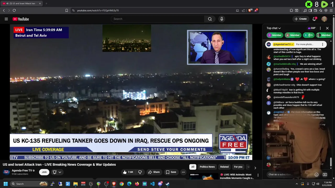Open the YouTube hamburger guide menu
The width and height of the screenshot is (335, 188).
click(6, 19)
